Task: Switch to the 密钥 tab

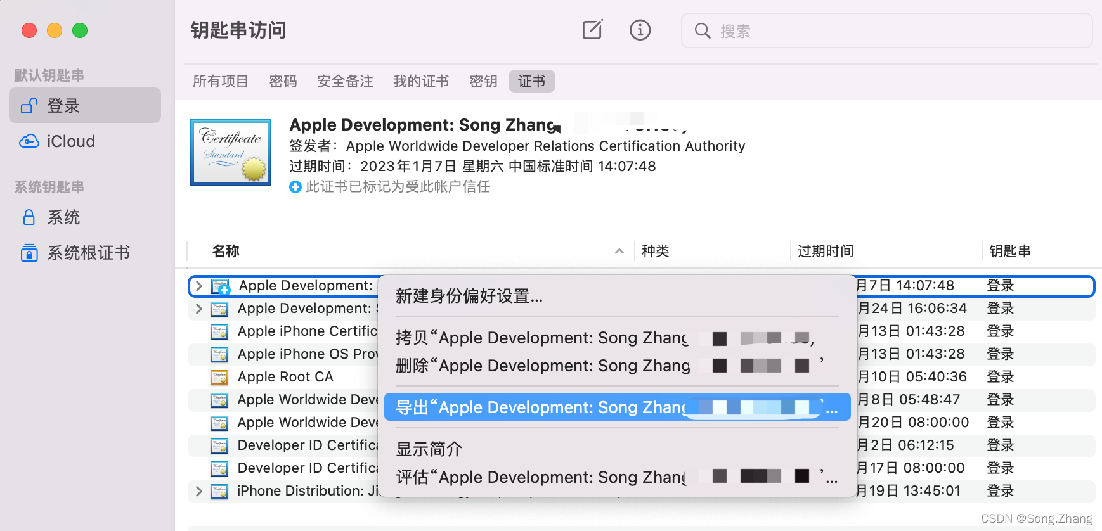Action: (x=483, y=81)
